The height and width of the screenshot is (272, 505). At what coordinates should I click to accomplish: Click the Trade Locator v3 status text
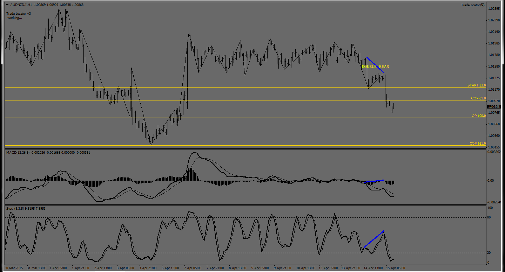click(x=19, y=14)
